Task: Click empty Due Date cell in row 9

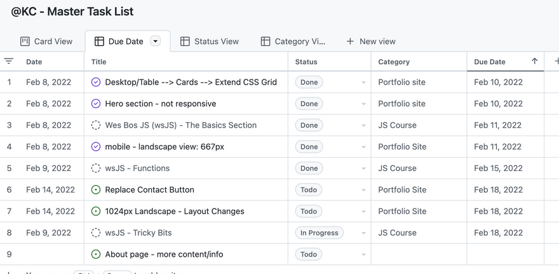Action: pos(505,254)
